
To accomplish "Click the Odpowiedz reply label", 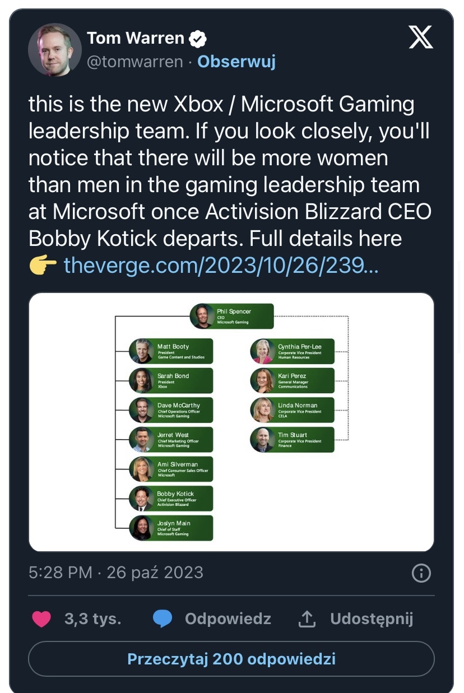I will tap(228, 619).
